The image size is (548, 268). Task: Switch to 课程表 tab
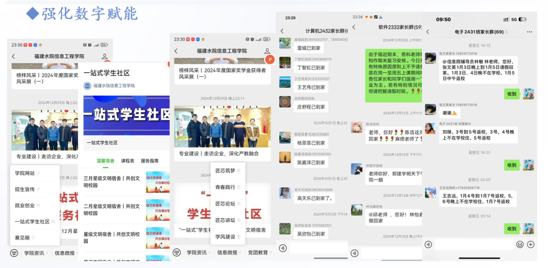coord(127,161)
